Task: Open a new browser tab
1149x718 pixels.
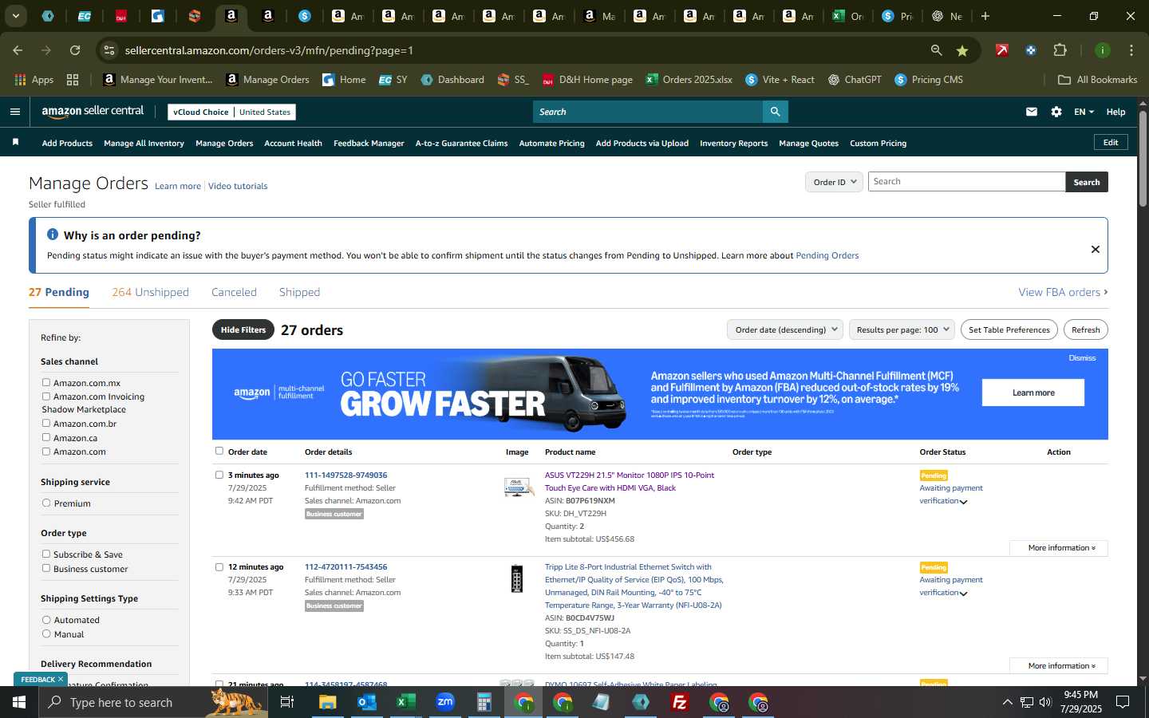Action: point(985,16)
